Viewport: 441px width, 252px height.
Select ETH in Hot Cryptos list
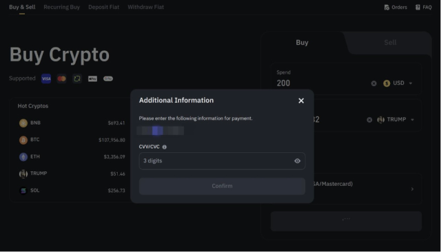click(72, 156)
